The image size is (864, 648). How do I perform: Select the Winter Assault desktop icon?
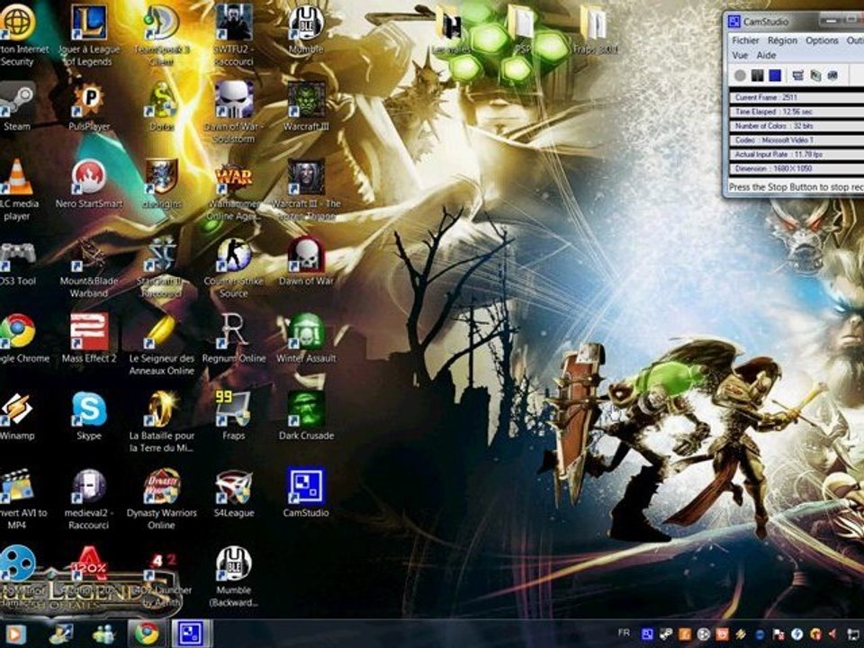pos(306,339)
